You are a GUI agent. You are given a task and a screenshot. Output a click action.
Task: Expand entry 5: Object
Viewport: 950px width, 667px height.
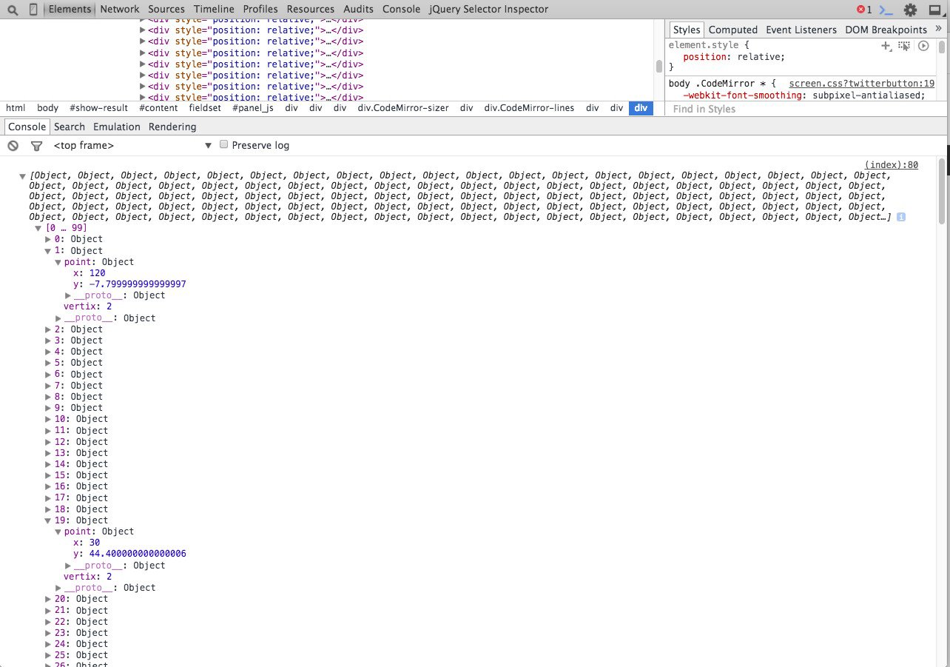(x=49, y=363)
